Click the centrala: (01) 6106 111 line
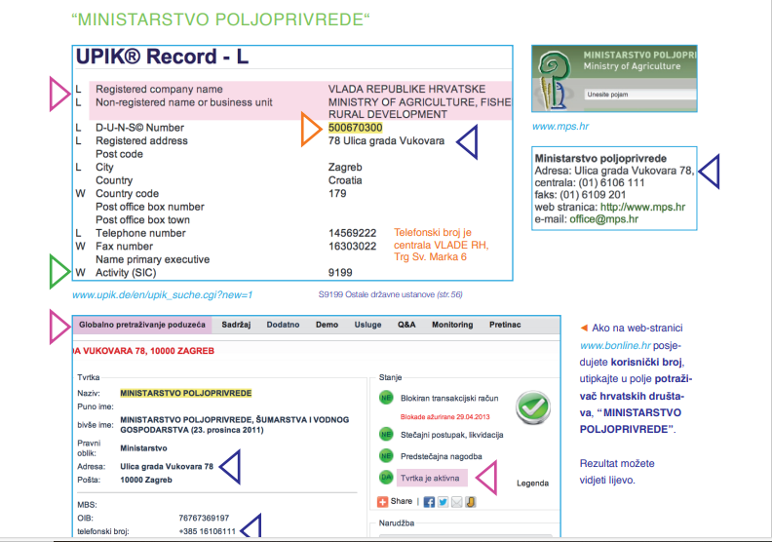The height and width of the screenshot is (542, 772). coord(590,182)
